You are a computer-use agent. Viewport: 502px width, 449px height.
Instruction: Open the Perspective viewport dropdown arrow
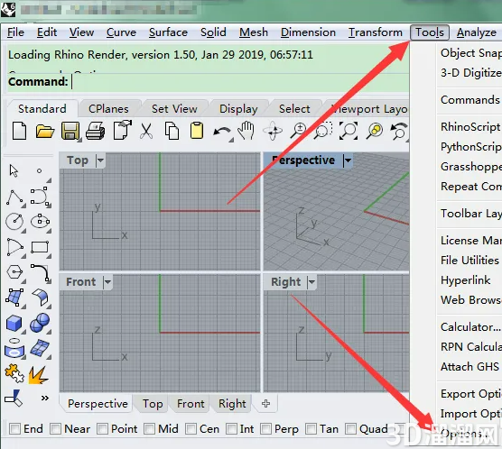click(348, 160)
